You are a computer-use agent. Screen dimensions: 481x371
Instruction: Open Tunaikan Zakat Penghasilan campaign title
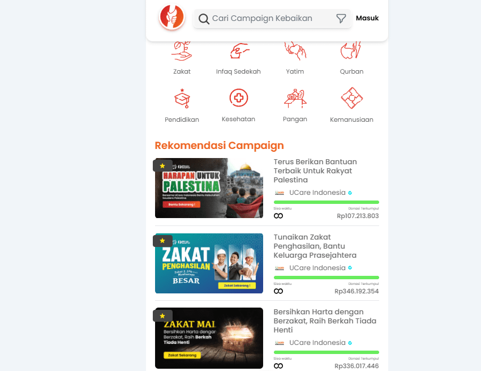315,246
